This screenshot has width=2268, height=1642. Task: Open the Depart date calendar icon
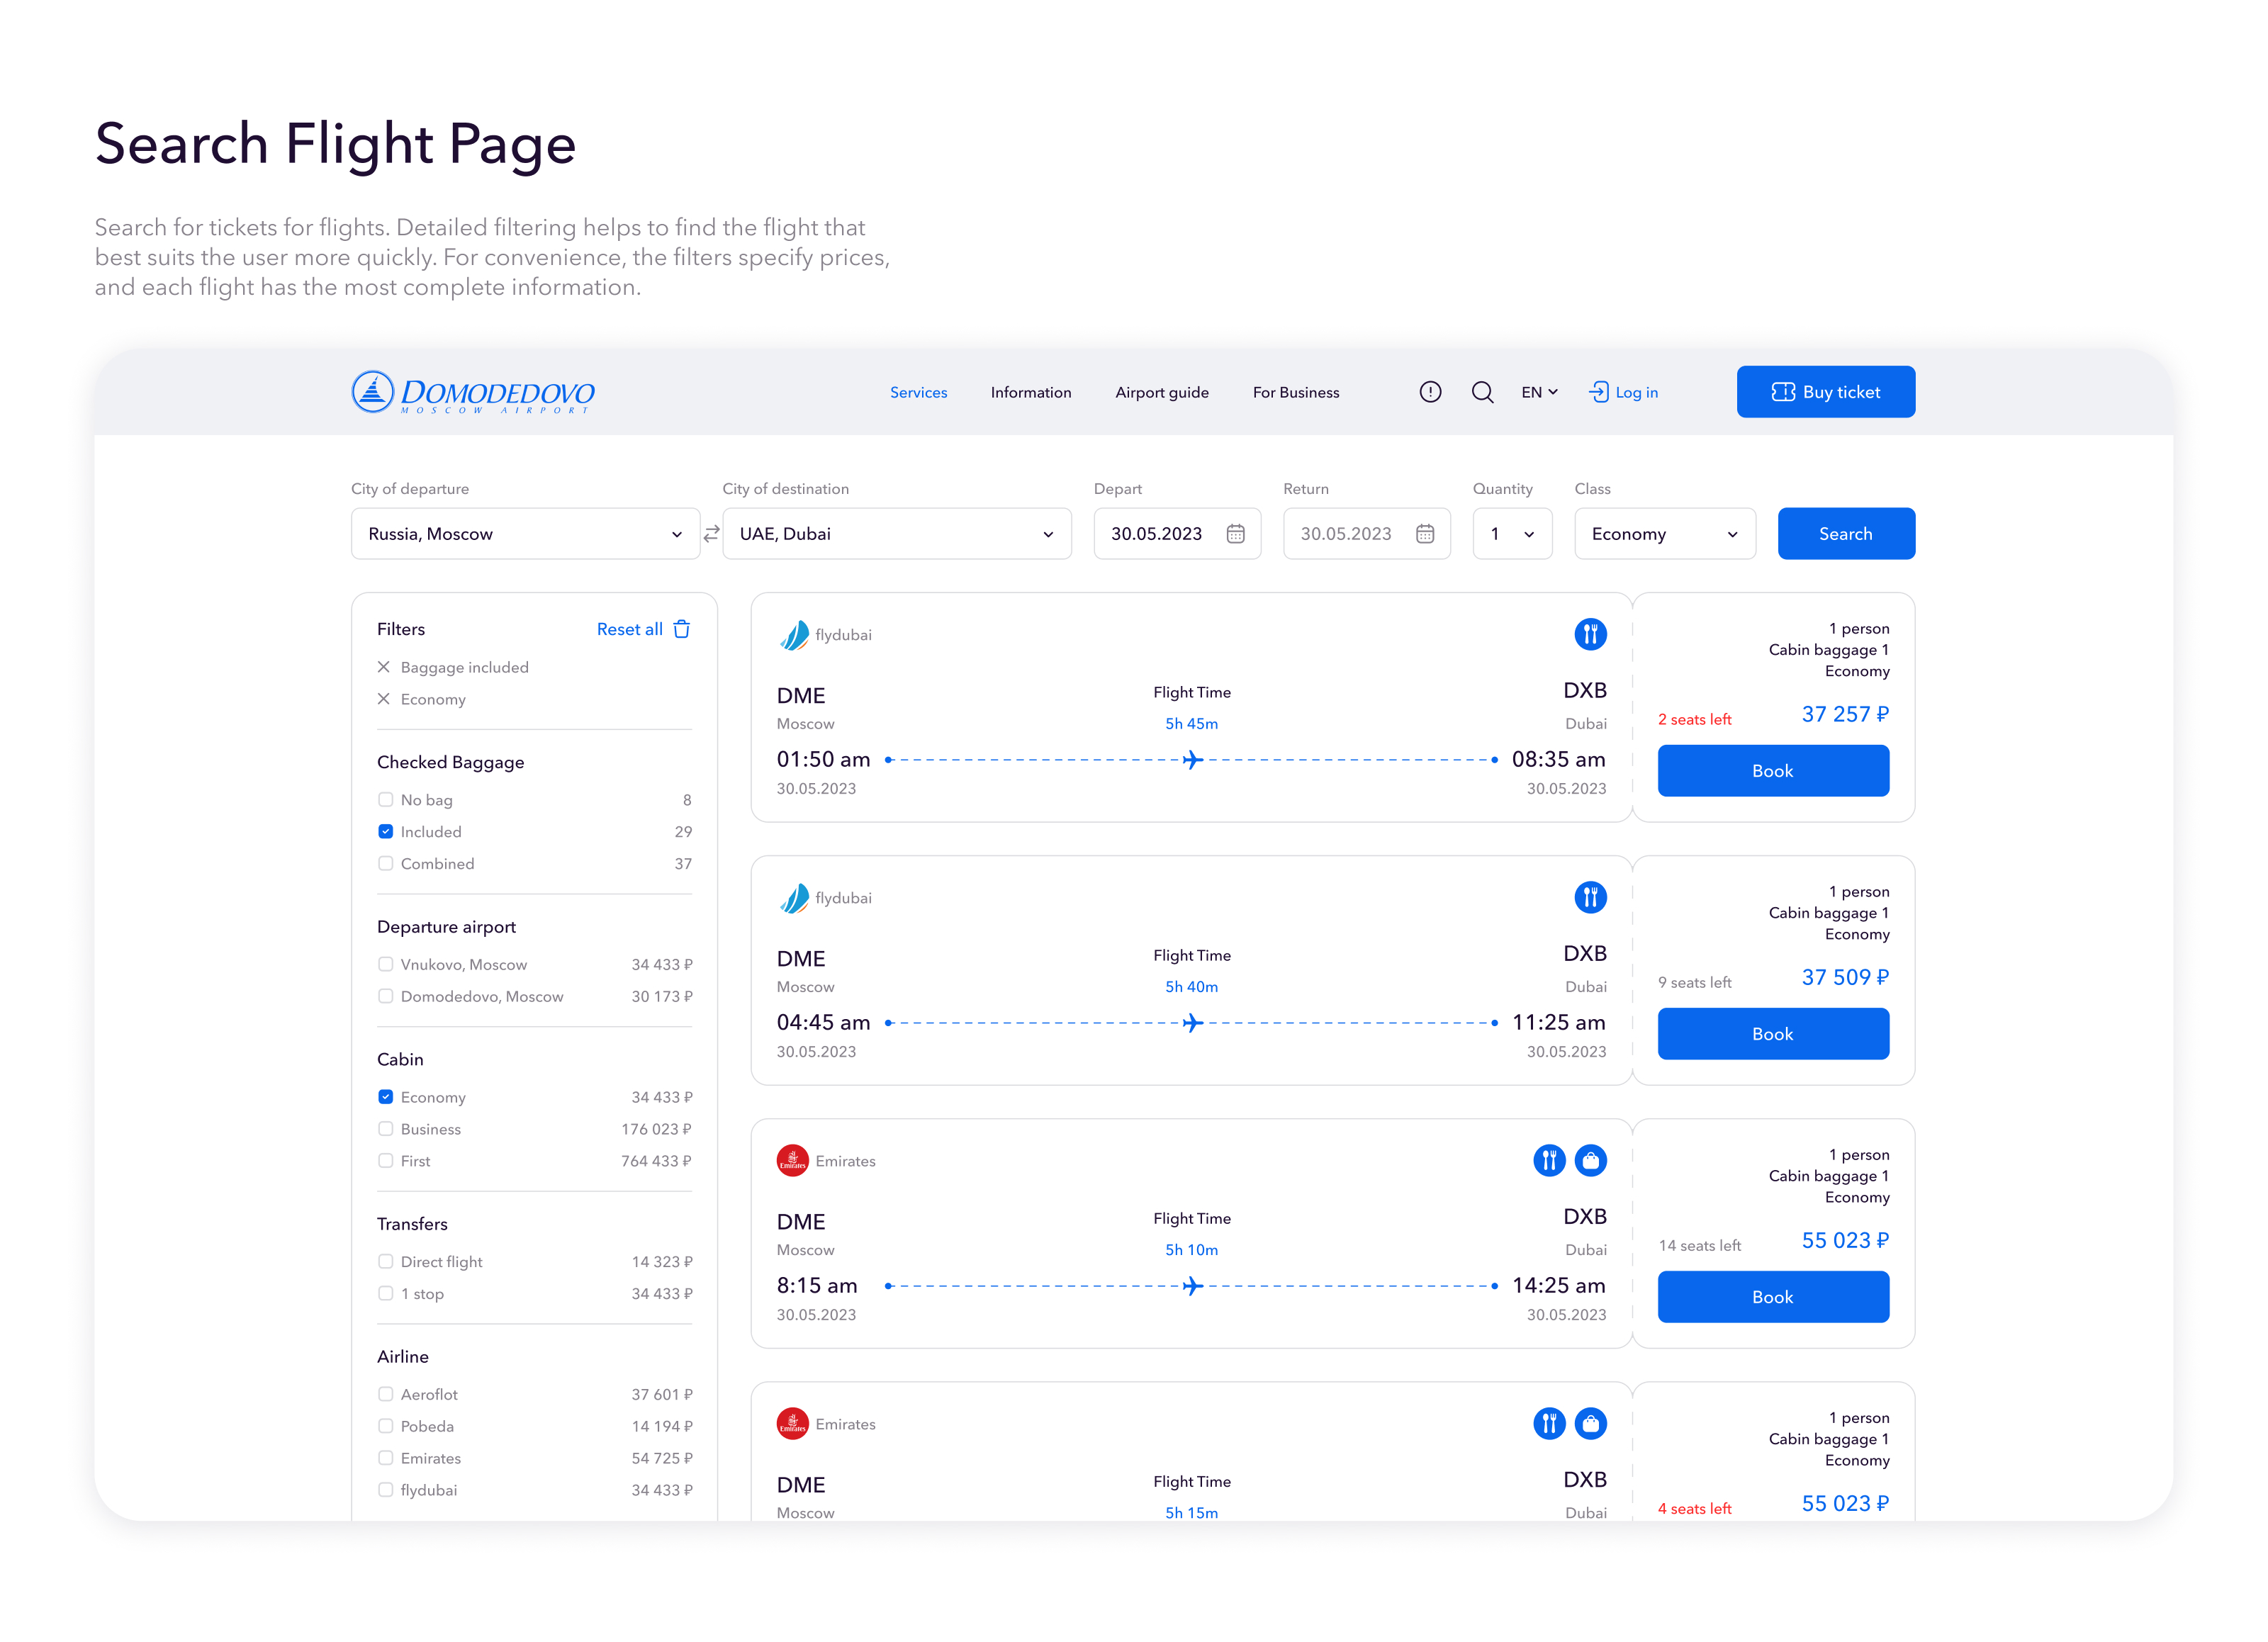click(1235, 534)
